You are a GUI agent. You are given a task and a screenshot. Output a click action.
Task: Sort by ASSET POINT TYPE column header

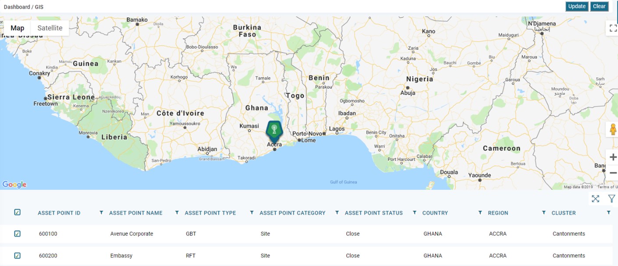click(x=210, y=213)
